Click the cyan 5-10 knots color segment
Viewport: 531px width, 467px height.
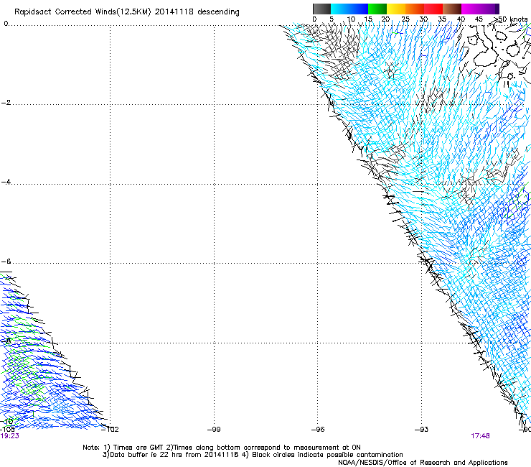[x=340, y=9]
